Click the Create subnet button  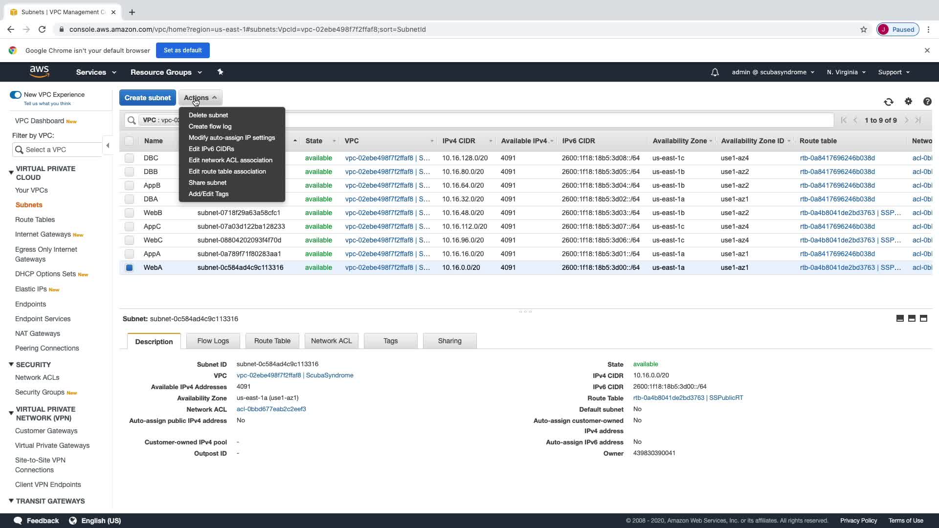point(147,98)
